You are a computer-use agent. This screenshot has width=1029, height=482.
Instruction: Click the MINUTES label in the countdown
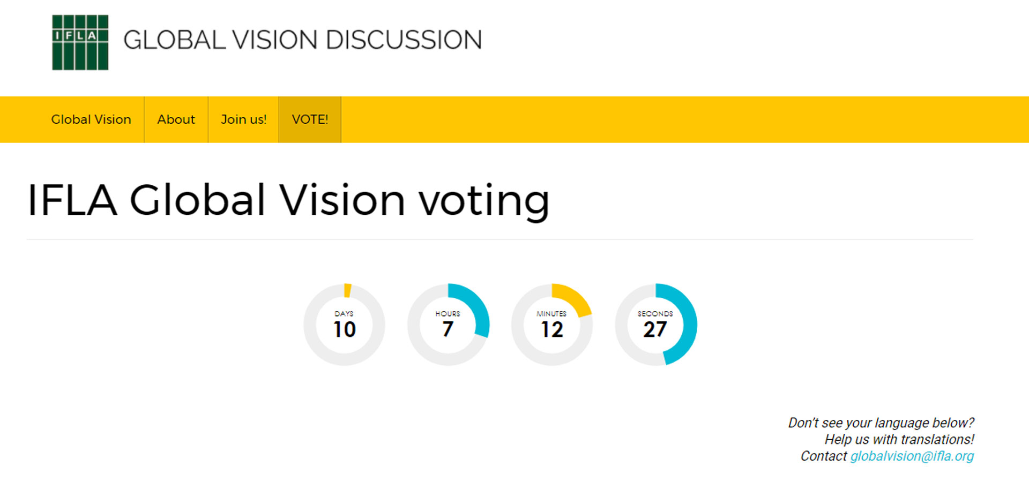click(x=551, y=314)
